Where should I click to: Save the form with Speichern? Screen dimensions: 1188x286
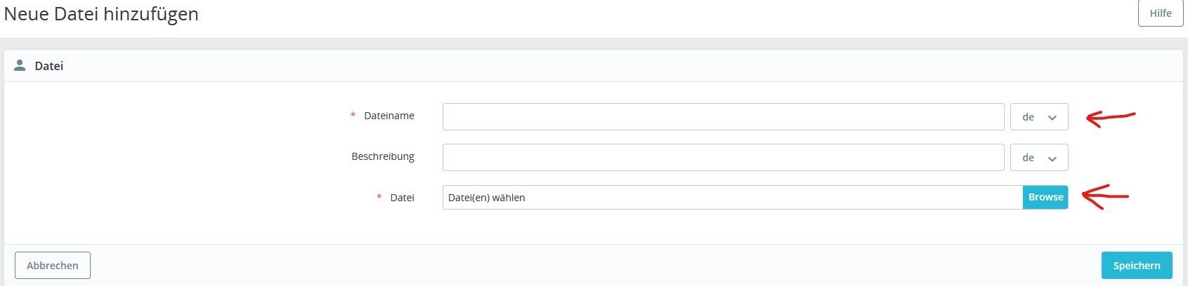point(1136,266)
